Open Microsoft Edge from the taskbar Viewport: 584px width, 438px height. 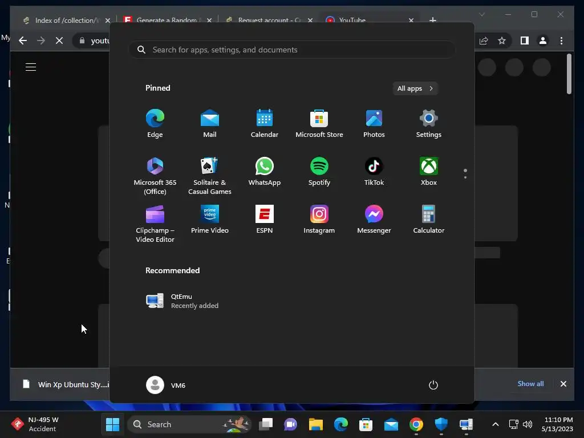pos(341,424)
